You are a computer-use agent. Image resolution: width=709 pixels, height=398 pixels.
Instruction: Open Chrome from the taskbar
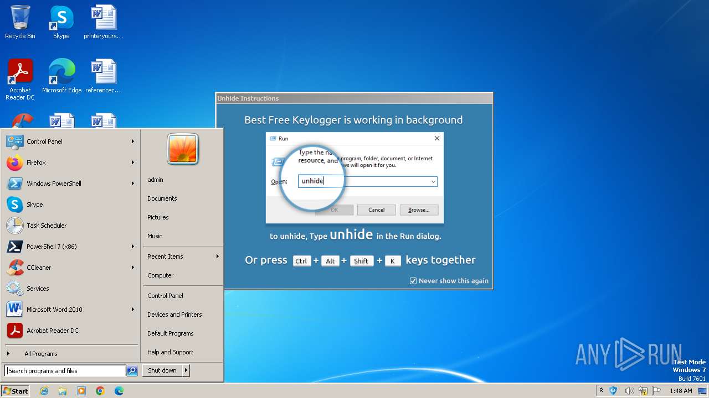pyautogui.click(x=100, y=391)
